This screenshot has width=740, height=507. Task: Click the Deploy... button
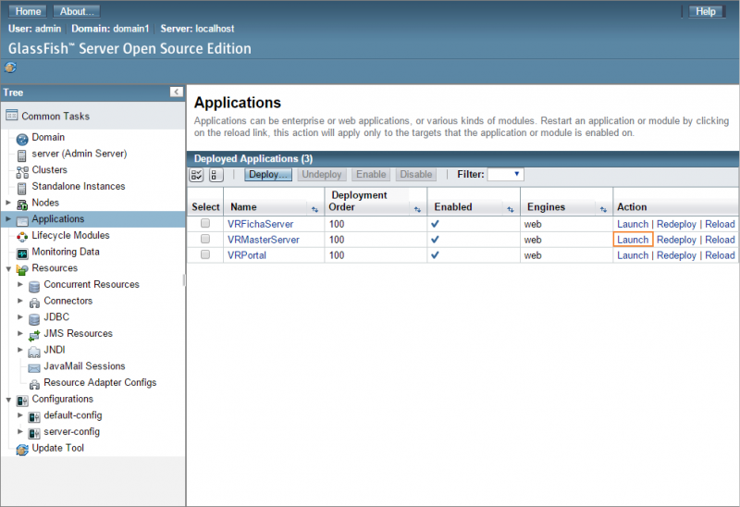268,175
